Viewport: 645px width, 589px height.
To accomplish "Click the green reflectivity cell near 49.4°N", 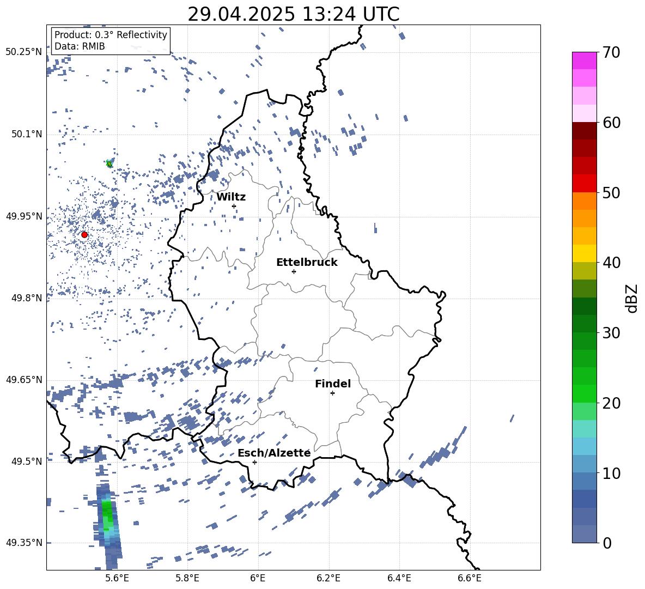I will click(x=107, y=515).
